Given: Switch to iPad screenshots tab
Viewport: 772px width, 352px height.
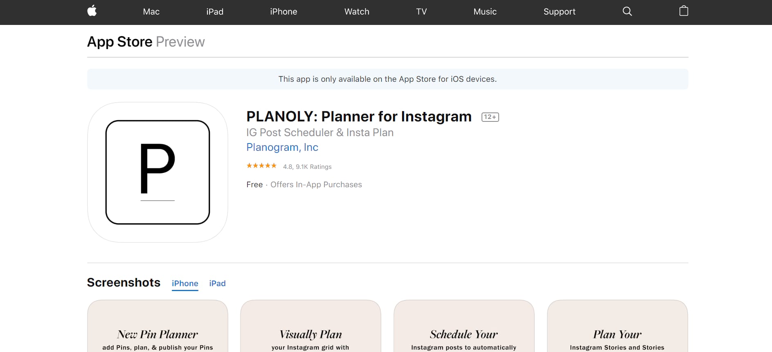Looking at the screenshot, I should (x=217, y=283).
